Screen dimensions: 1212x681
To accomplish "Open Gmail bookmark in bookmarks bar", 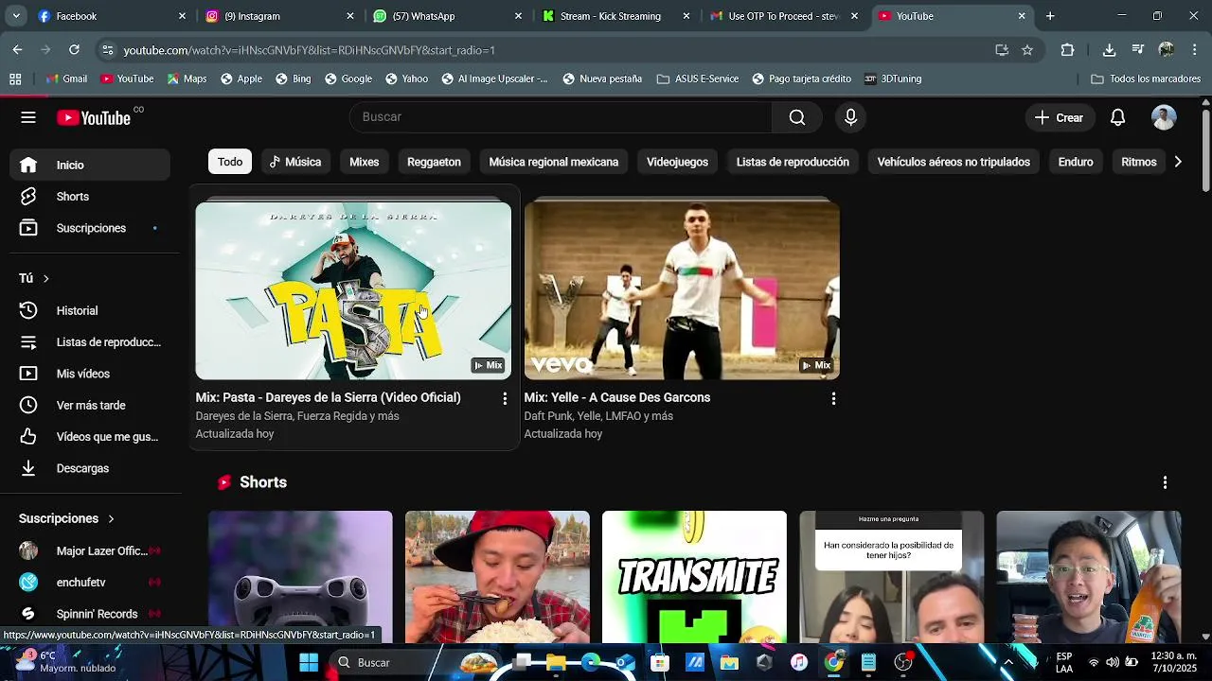I will click(x=66, y=79).
